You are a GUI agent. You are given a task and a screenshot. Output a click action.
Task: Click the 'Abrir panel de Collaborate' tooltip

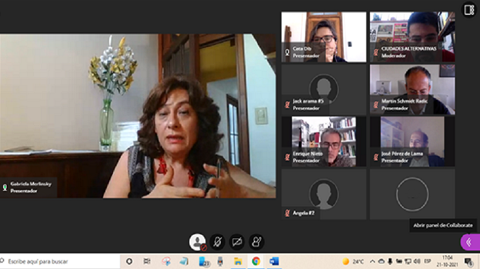pyautogui.click(x=443, y=225)
